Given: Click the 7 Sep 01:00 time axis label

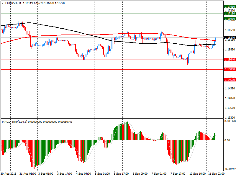Looking at the screenshot, I should (159, 174).
